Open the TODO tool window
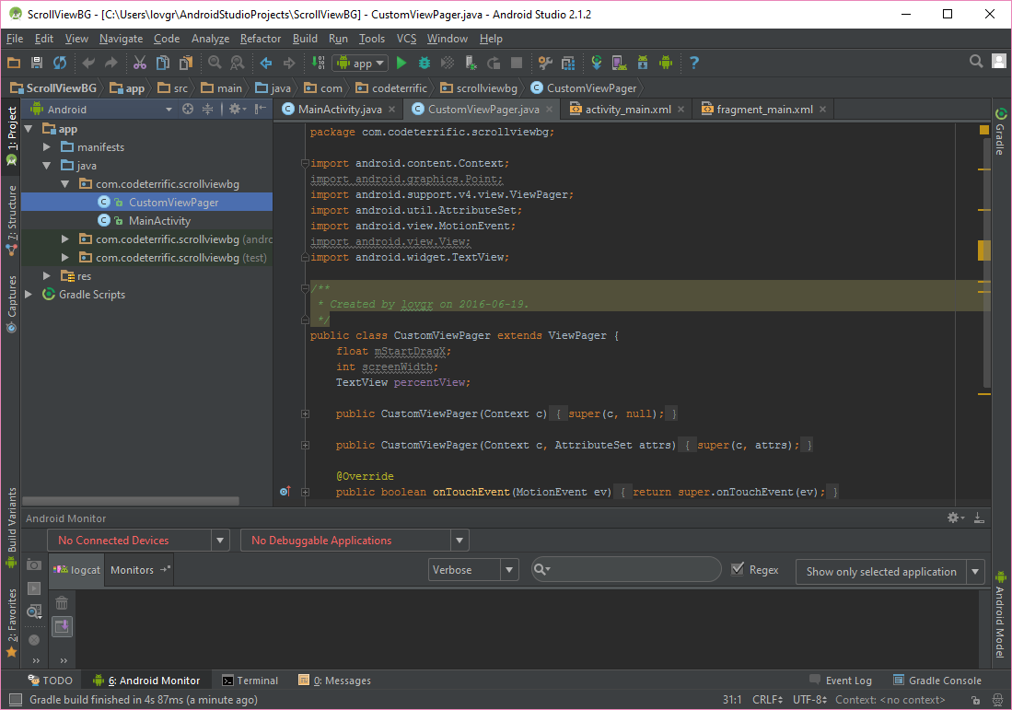This screenshot has width=1012, height=710. pyautogui.click(x=50, y=681)
